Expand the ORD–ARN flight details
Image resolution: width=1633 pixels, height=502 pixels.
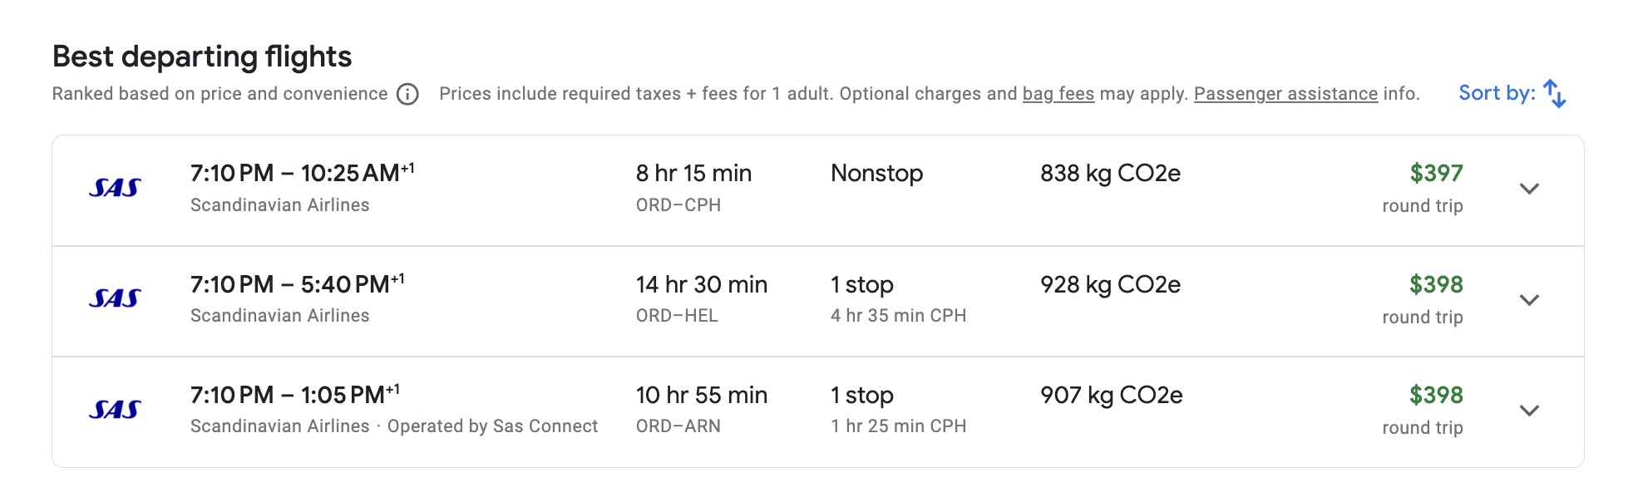(x=1529, y=411)
